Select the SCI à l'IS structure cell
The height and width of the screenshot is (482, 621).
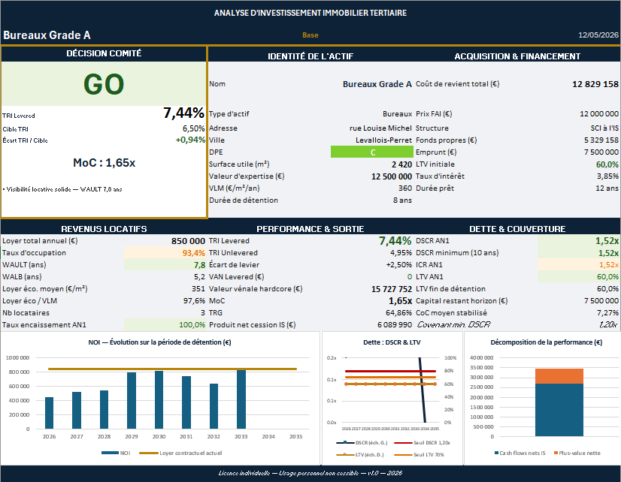[x=604, y=128]
